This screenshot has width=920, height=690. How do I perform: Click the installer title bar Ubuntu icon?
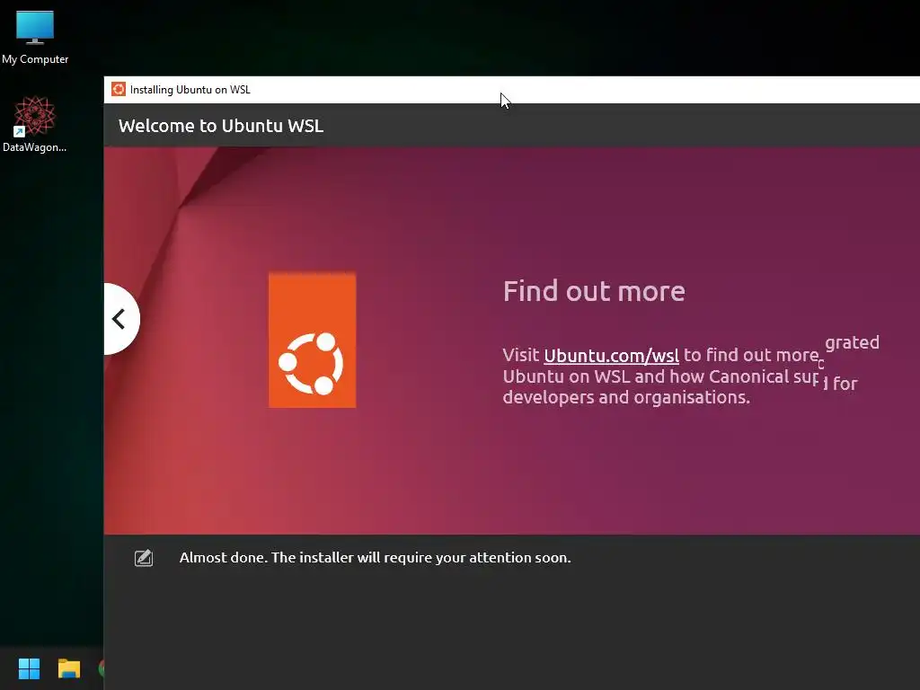[119, 89]
